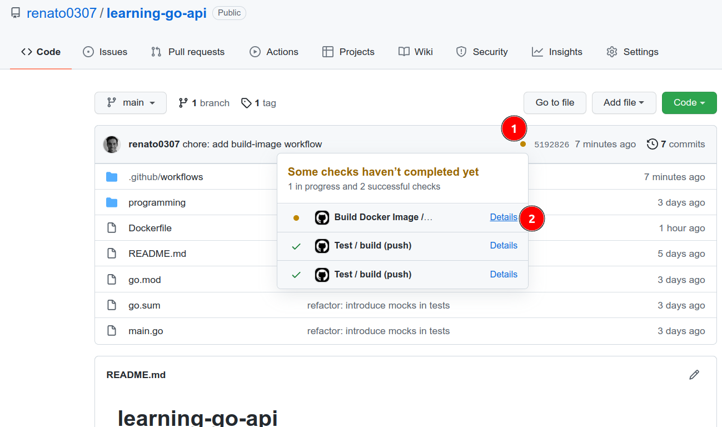Edit README with the pencil icon

tap(694, 375)
